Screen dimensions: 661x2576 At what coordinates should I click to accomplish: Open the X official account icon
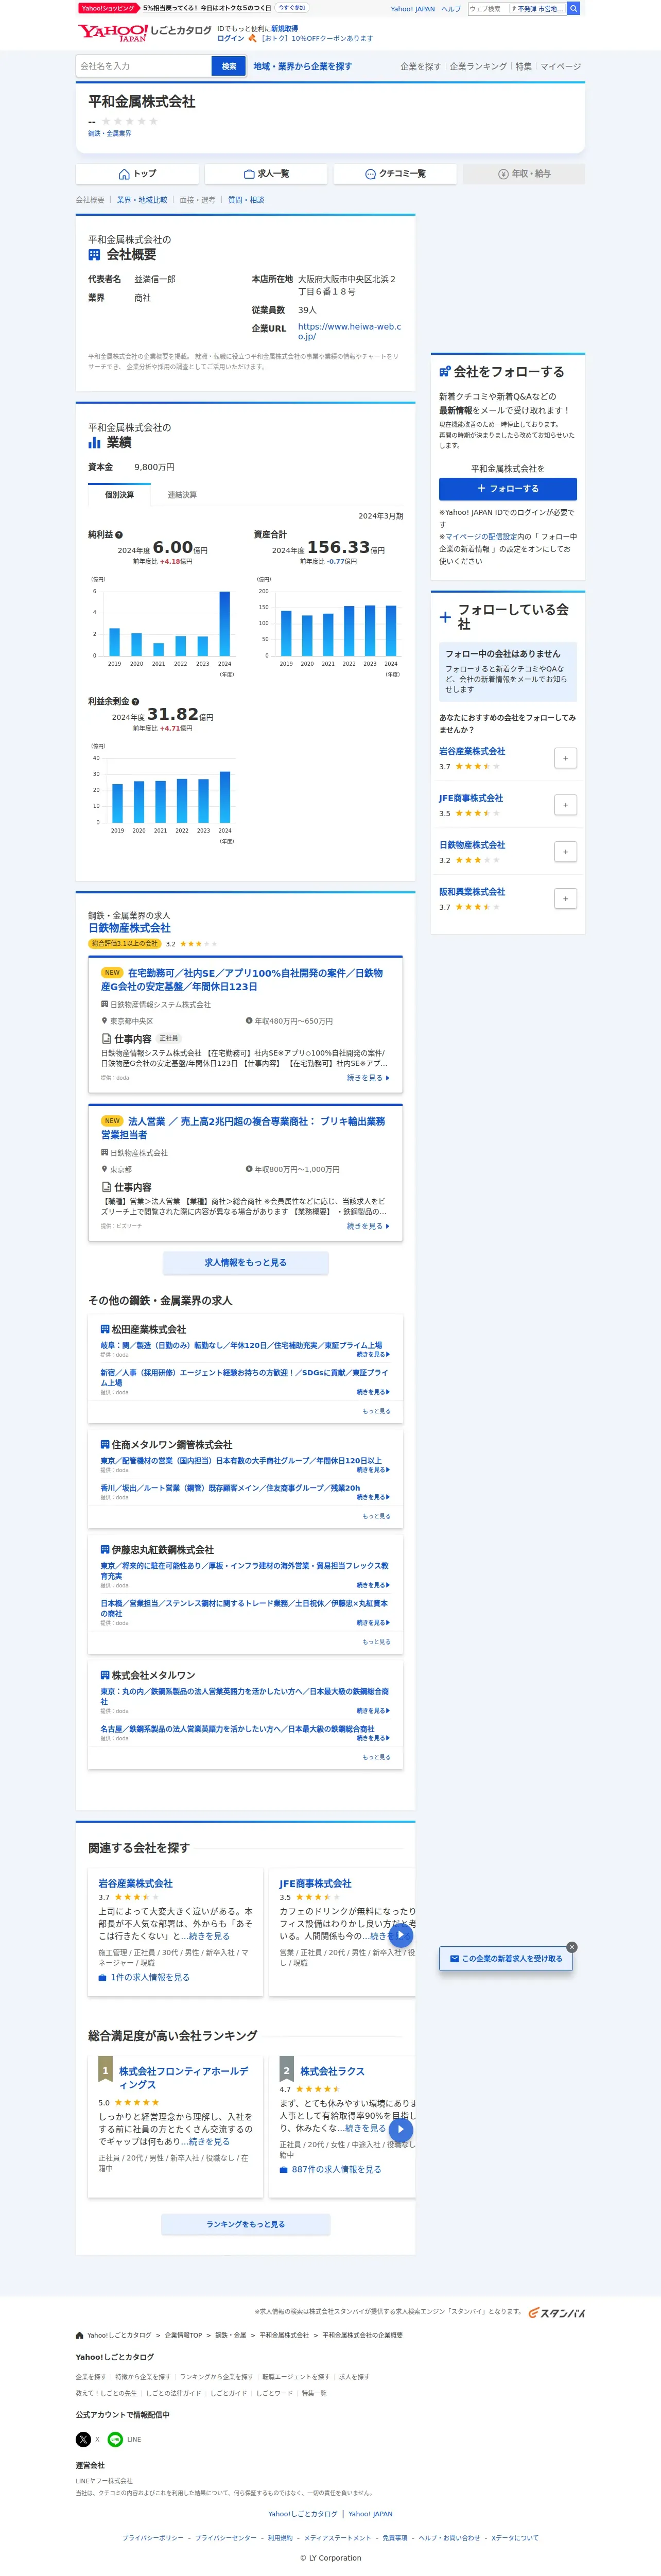click(83, 2440)
